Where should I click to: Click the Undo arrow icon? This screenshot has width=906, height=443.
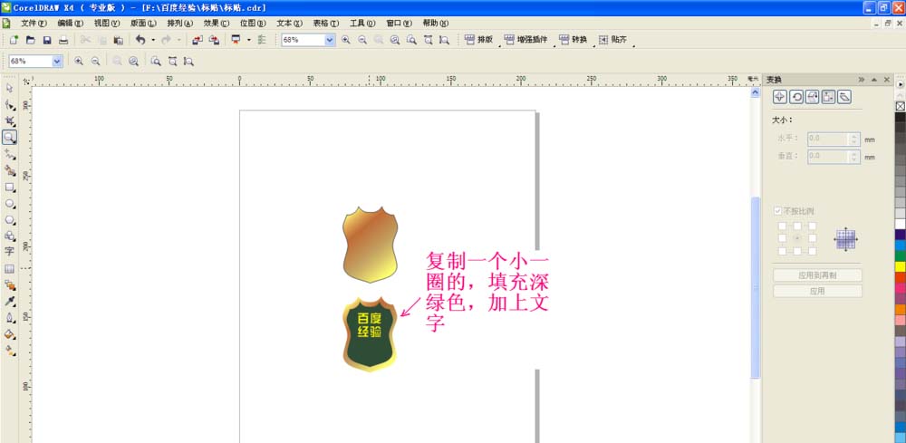140,40
